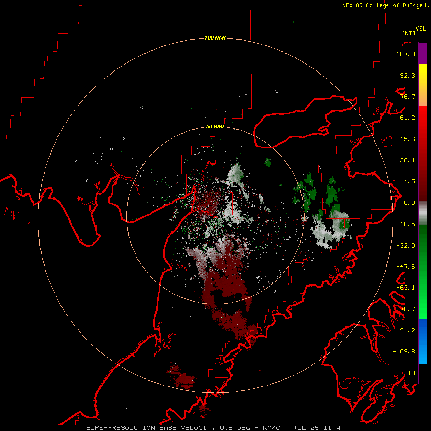Viewport: 431px width, 431px height.
Task: Click the -94.2 legend value
Action: 406,330
